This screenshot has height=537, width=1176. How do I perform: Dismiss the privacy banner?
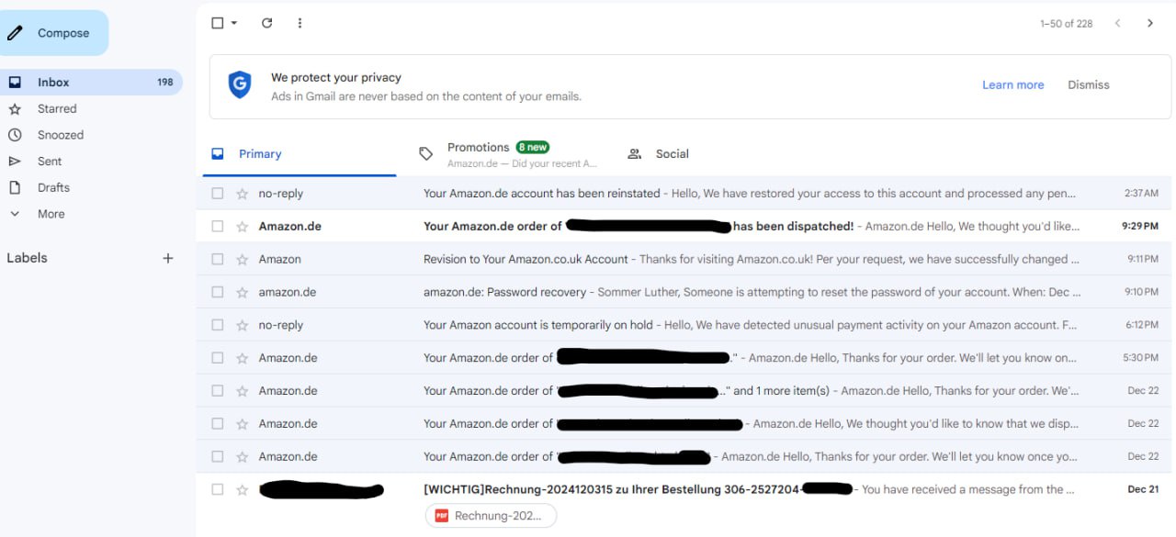click(x=1088, y=84)
